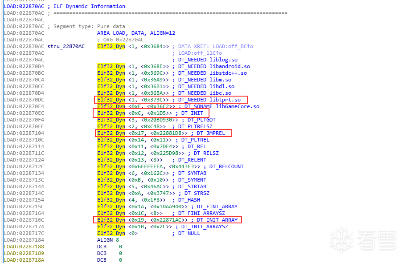Image resolution: width=406 pixels, height=263 pixels.
Task: Click the DT_HASH comment
Action: click(x=189, y=200)
